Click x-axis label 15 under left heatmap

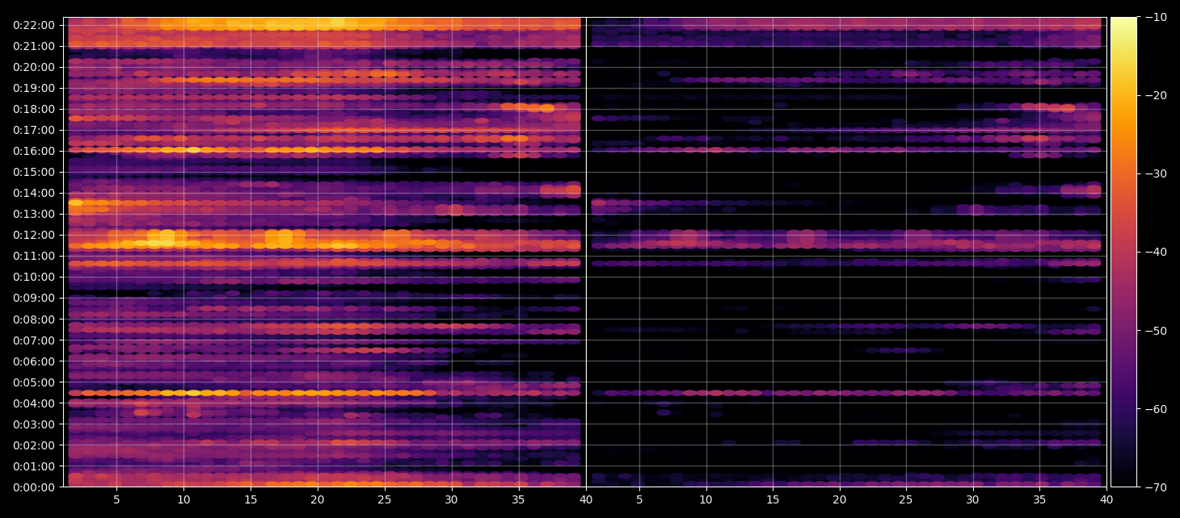[x=251, y=500]
